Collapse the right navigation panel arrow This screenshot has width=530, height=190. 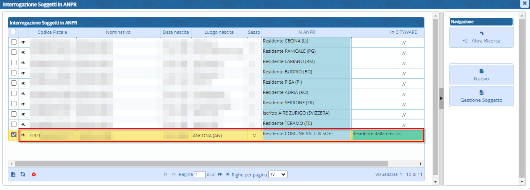[x=441, y=98]
